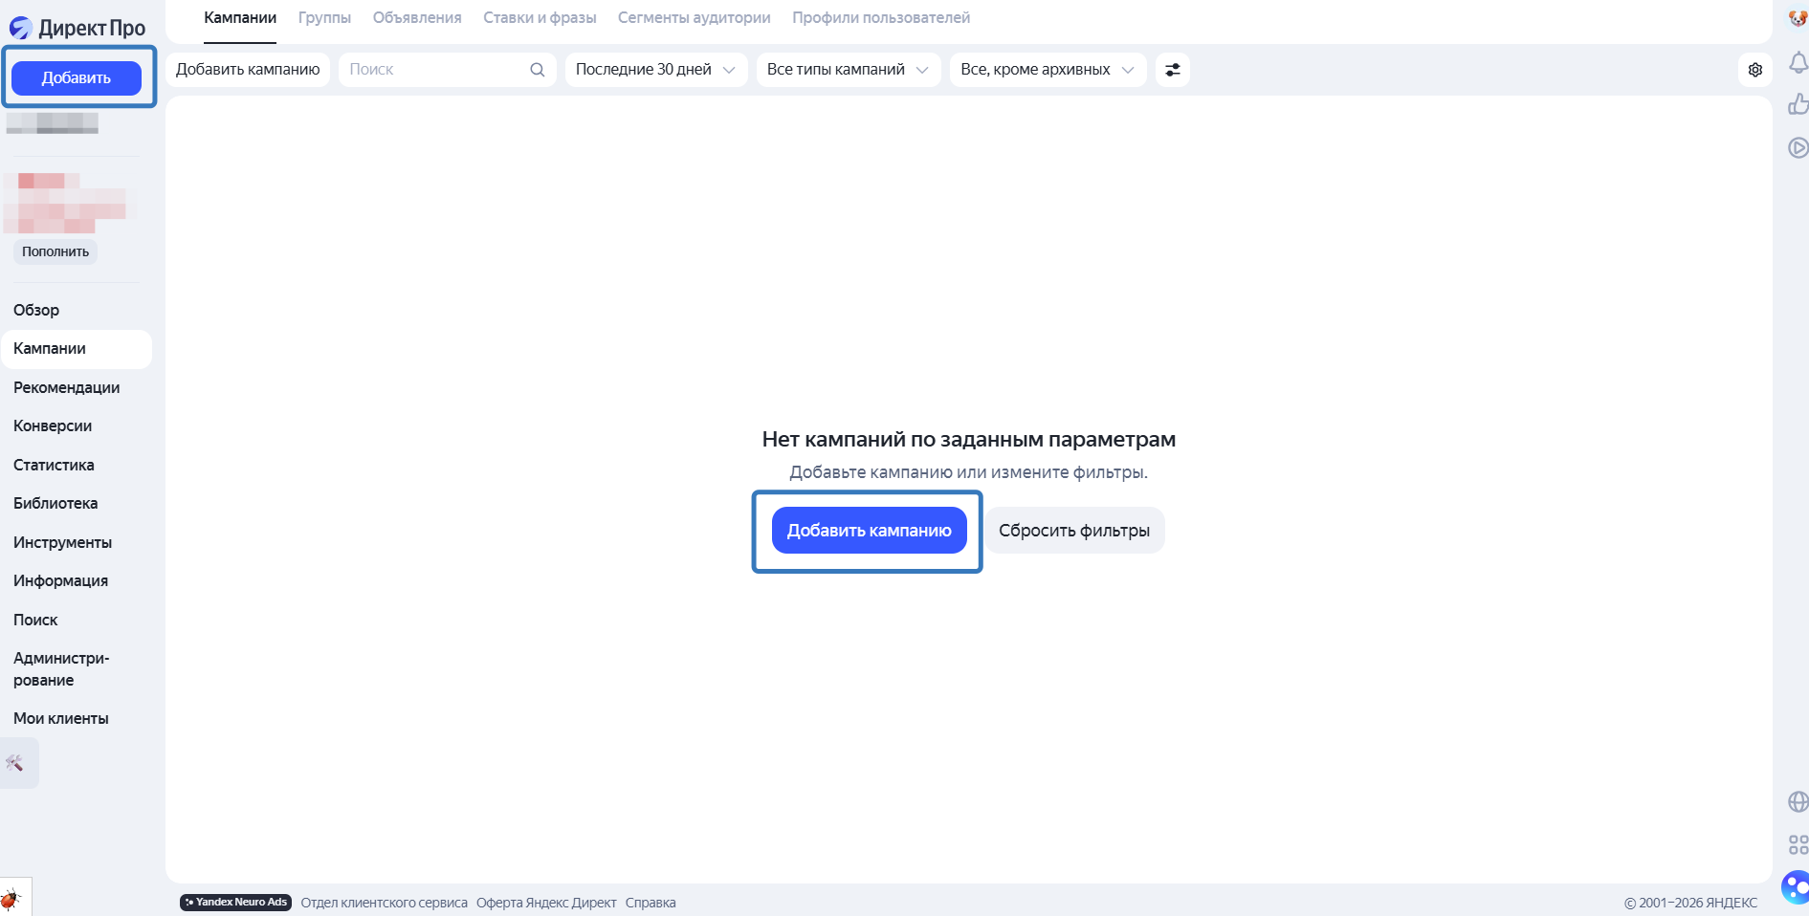This screenshot has width=1809, height=916.
Task: Click into the 'Поиск' input field
Action: (x=421, y=69)
